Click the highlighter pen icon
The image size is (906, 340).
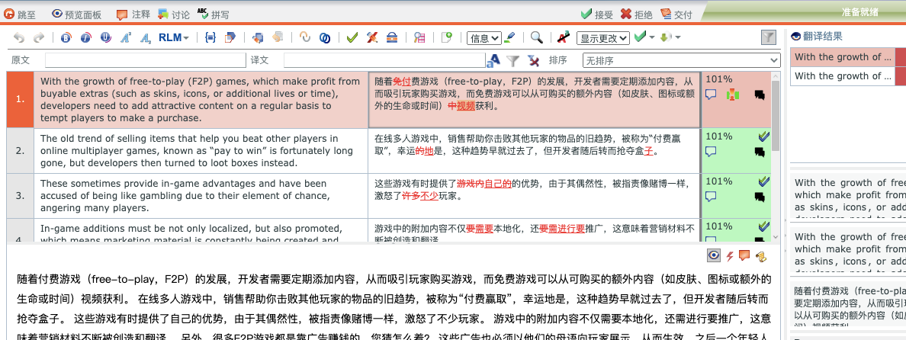click(x=509, y=37)
